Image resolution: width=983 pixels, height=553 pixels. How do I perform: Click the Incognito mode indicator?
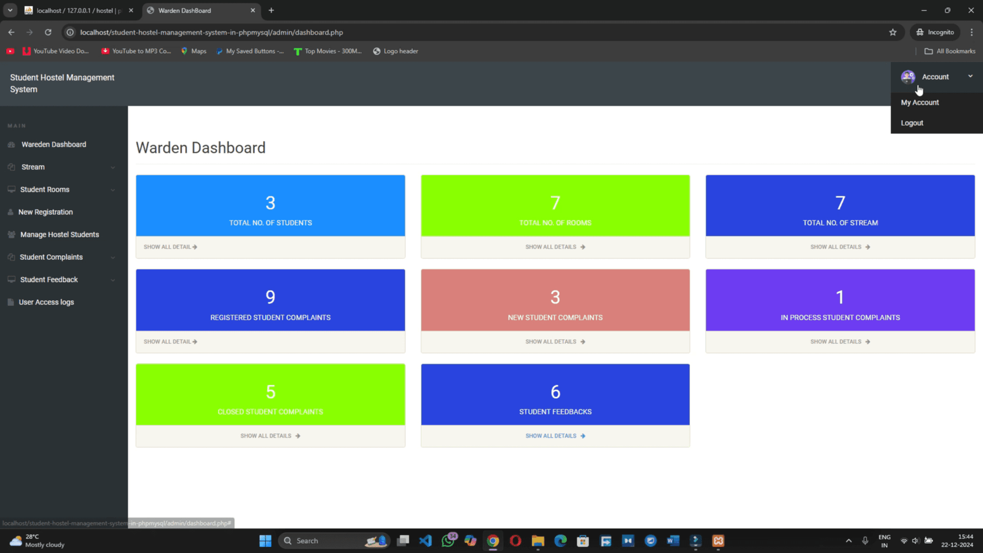[934, 32]
